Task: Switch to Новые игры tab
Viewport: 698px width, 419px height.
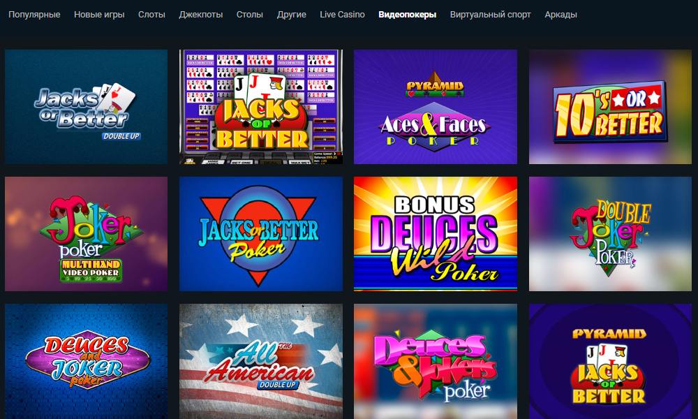Action: coord(99,15)
